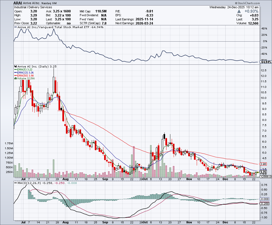Click the up-triangle change indicator icon
Screen dimensions: 272x225
(239, 11)
